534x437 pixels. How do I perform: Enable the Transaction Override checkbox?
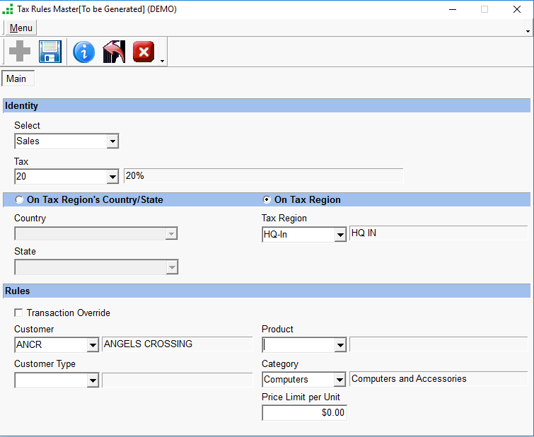coord(19,313)
